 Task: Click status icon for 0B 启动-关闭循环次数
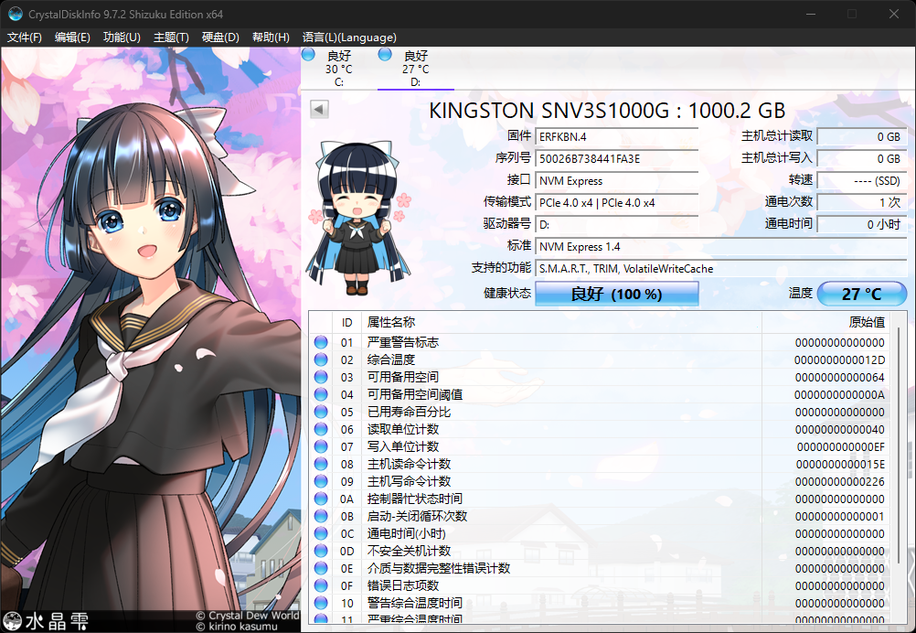321,516
